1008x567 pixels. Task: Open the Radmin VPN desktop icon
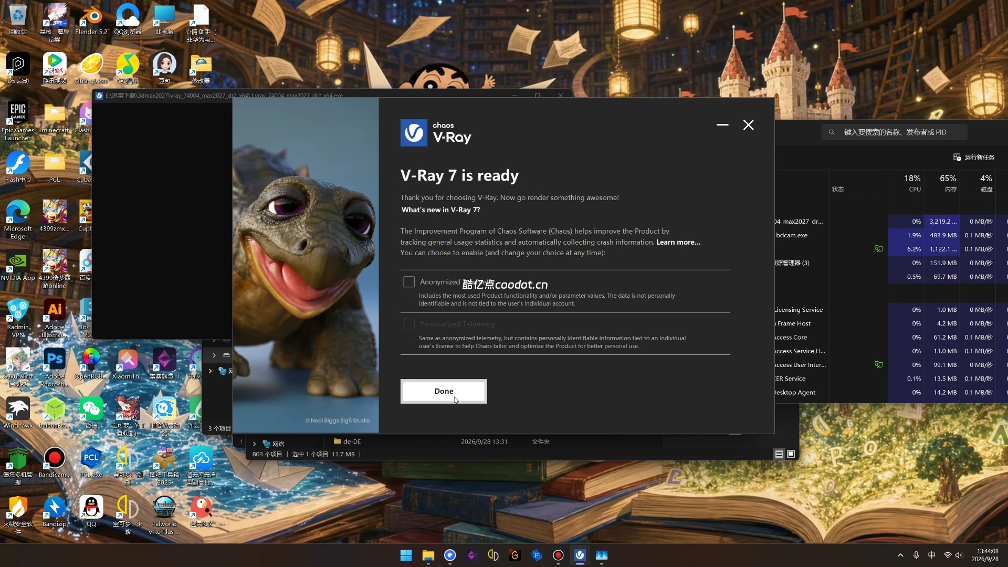(18, 318)
